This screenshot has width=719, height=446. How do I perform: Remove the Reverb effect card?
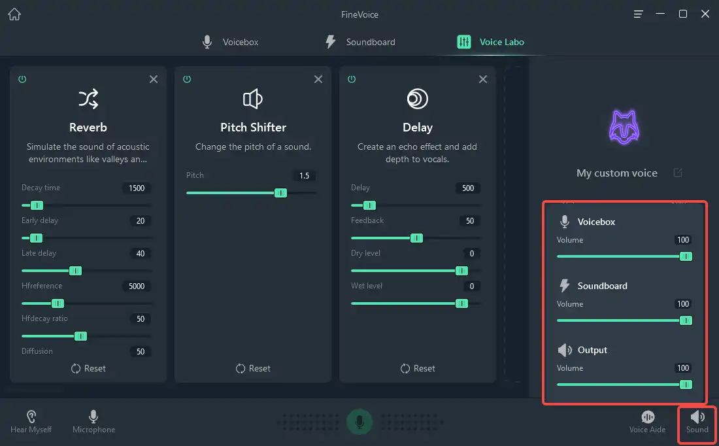(x=154, y=79)
